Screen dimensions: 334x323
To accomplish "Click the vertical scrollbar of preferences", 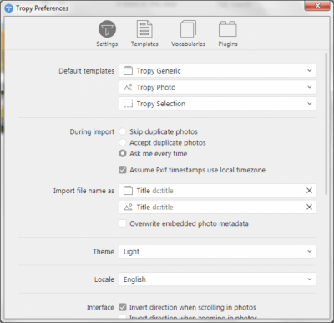I will tap(326, 124).
